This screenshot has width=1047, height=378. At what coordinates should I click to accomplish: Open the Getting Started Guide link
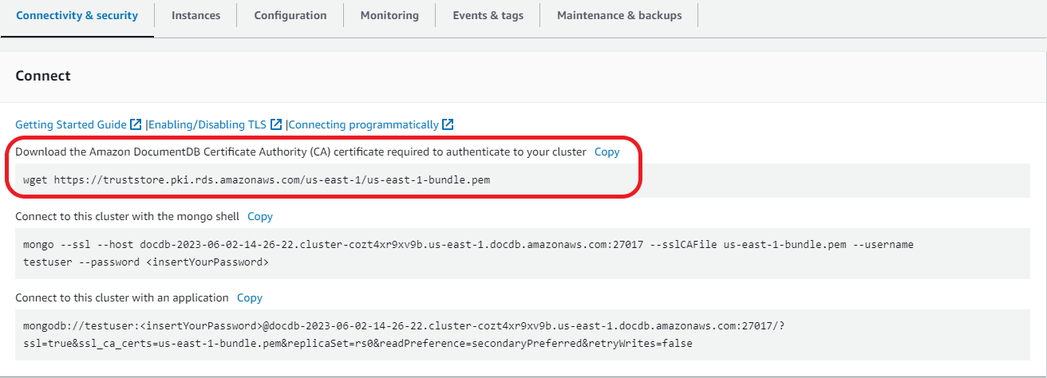(x=71, y=124)
